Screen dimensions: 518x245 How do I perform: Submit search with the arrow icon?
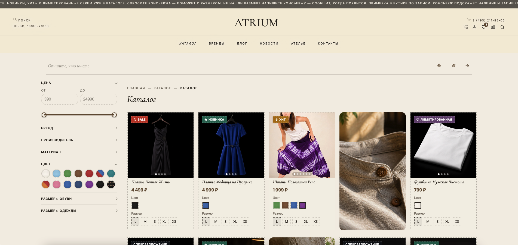pos(467,66)
